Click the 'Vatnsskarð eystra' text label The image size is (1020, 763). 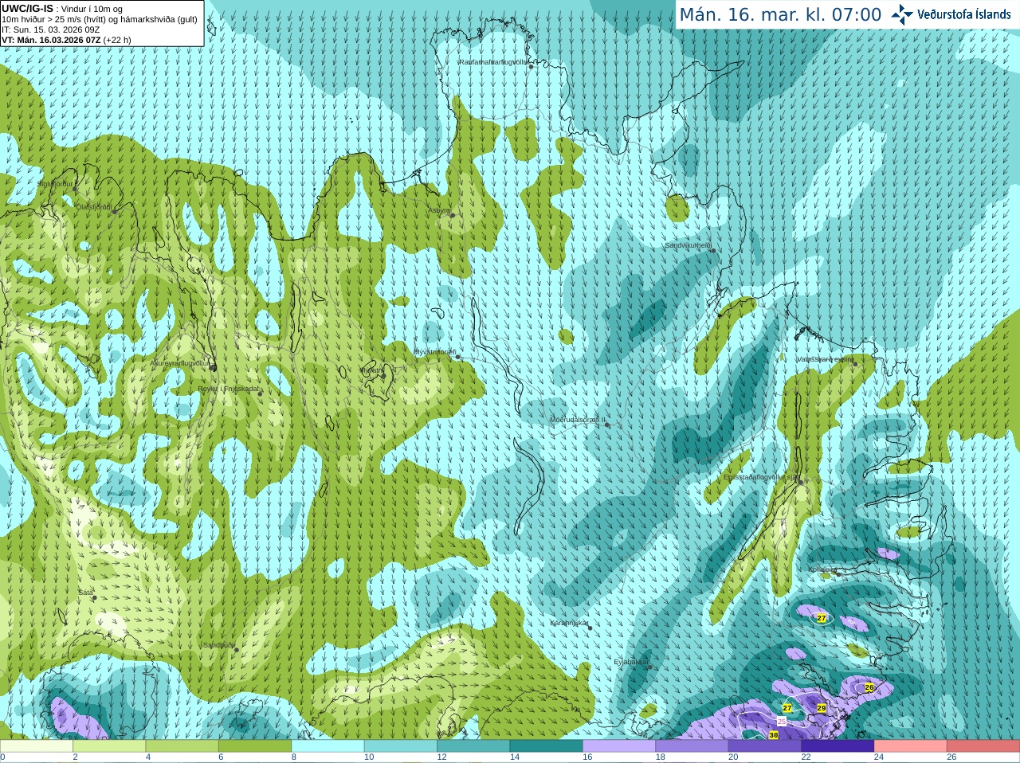[825, 359]
